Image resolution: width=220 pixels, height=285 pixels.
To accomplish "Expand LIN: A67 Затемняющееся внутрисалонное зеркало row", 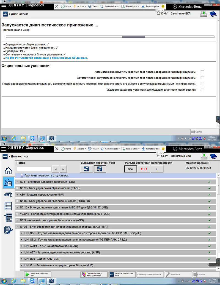I will coord(22,253).
